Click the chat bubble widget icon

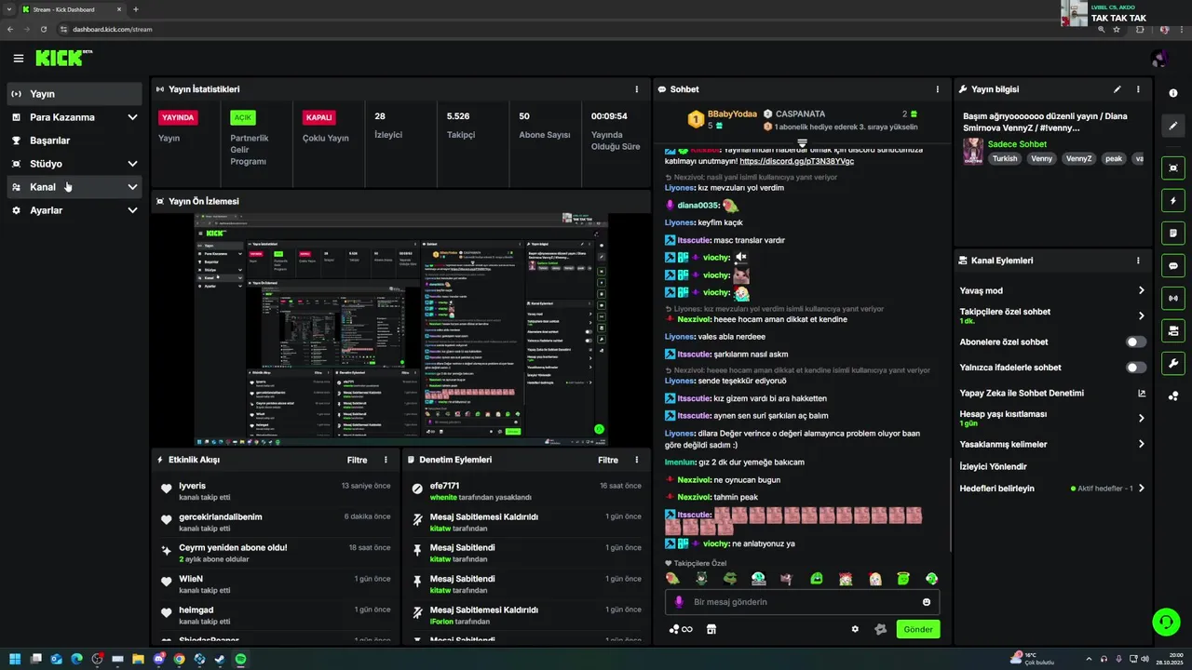coord(1173,265)
